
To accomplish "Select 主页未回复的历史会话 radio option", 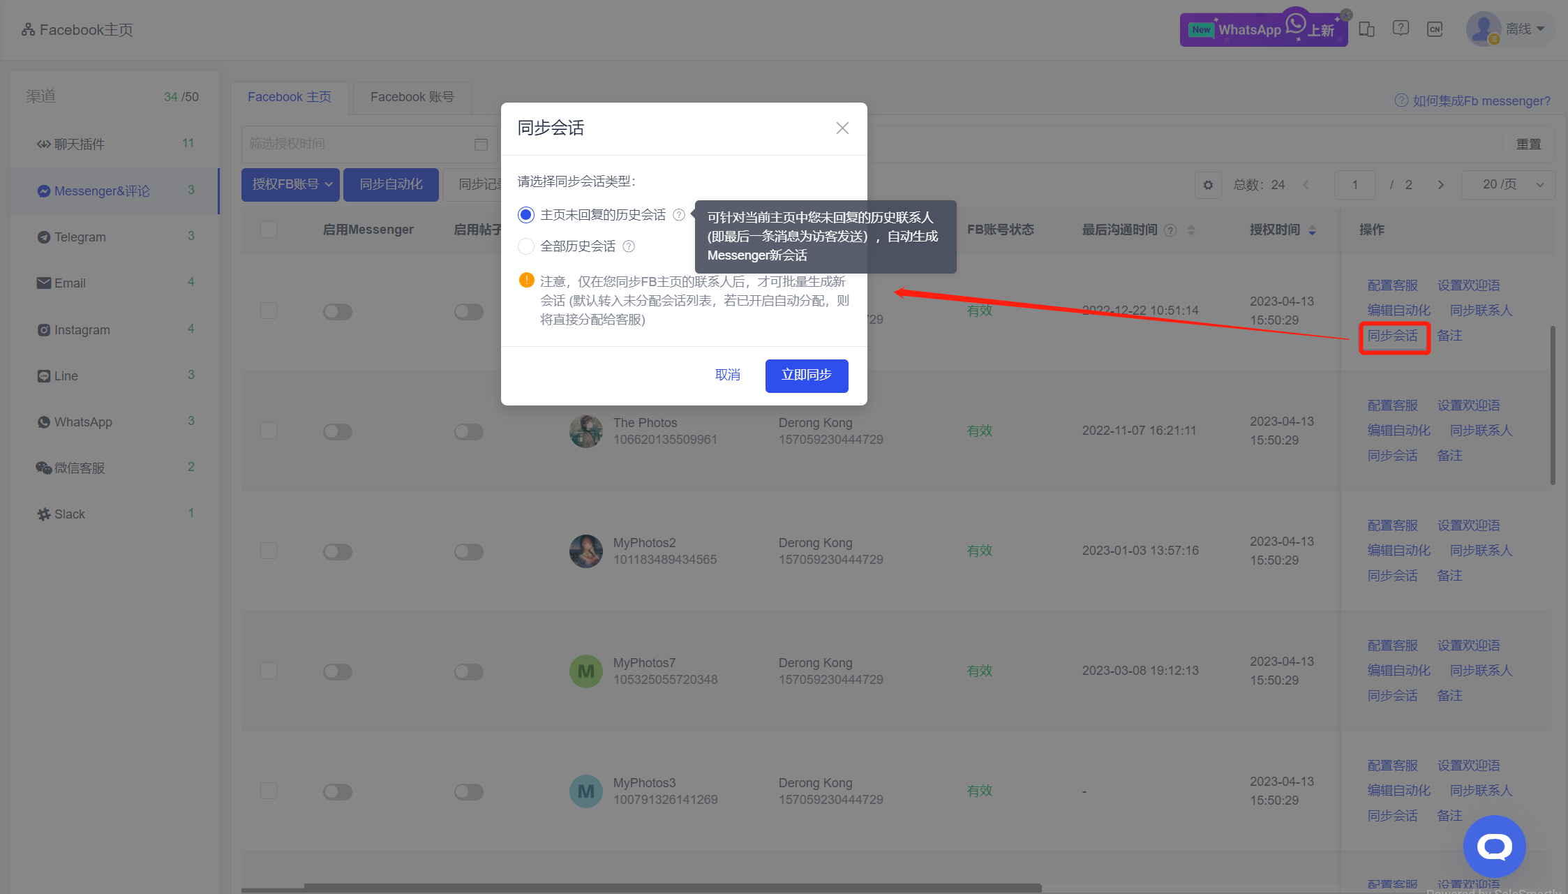I will [x=526, y=215].
